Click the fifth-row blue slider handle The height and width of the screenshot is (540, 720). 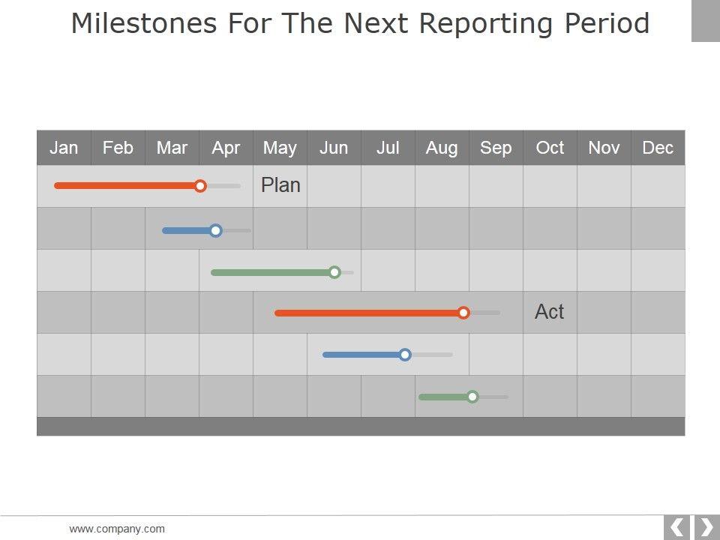[405, 355]
